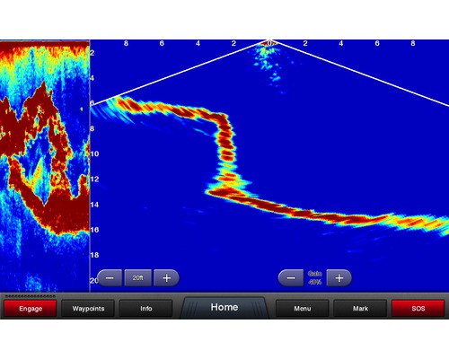Tap the red SOS button

point(418,308)
